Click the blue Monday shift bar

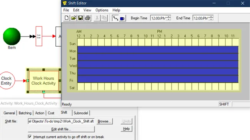tap(158, 50)
